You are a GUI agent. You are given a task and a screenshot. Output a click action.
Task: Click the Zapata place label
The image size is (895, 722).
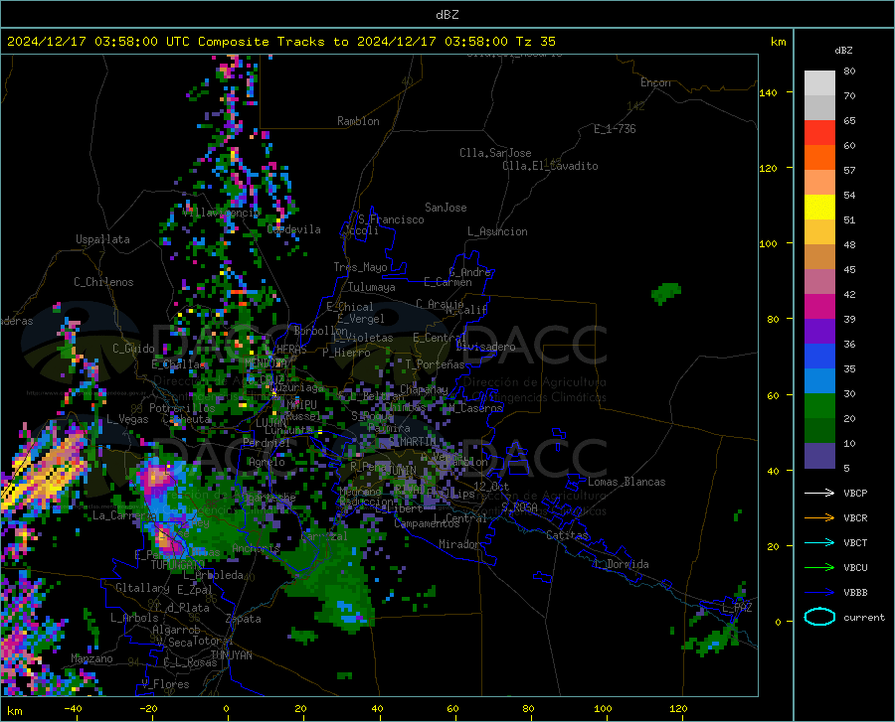(x=244, y=619)
